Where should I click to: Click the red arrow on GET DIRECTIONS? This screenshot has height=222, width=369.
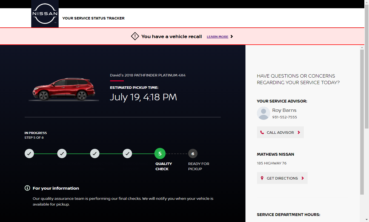pyautogui.click(x=303, y=178)
